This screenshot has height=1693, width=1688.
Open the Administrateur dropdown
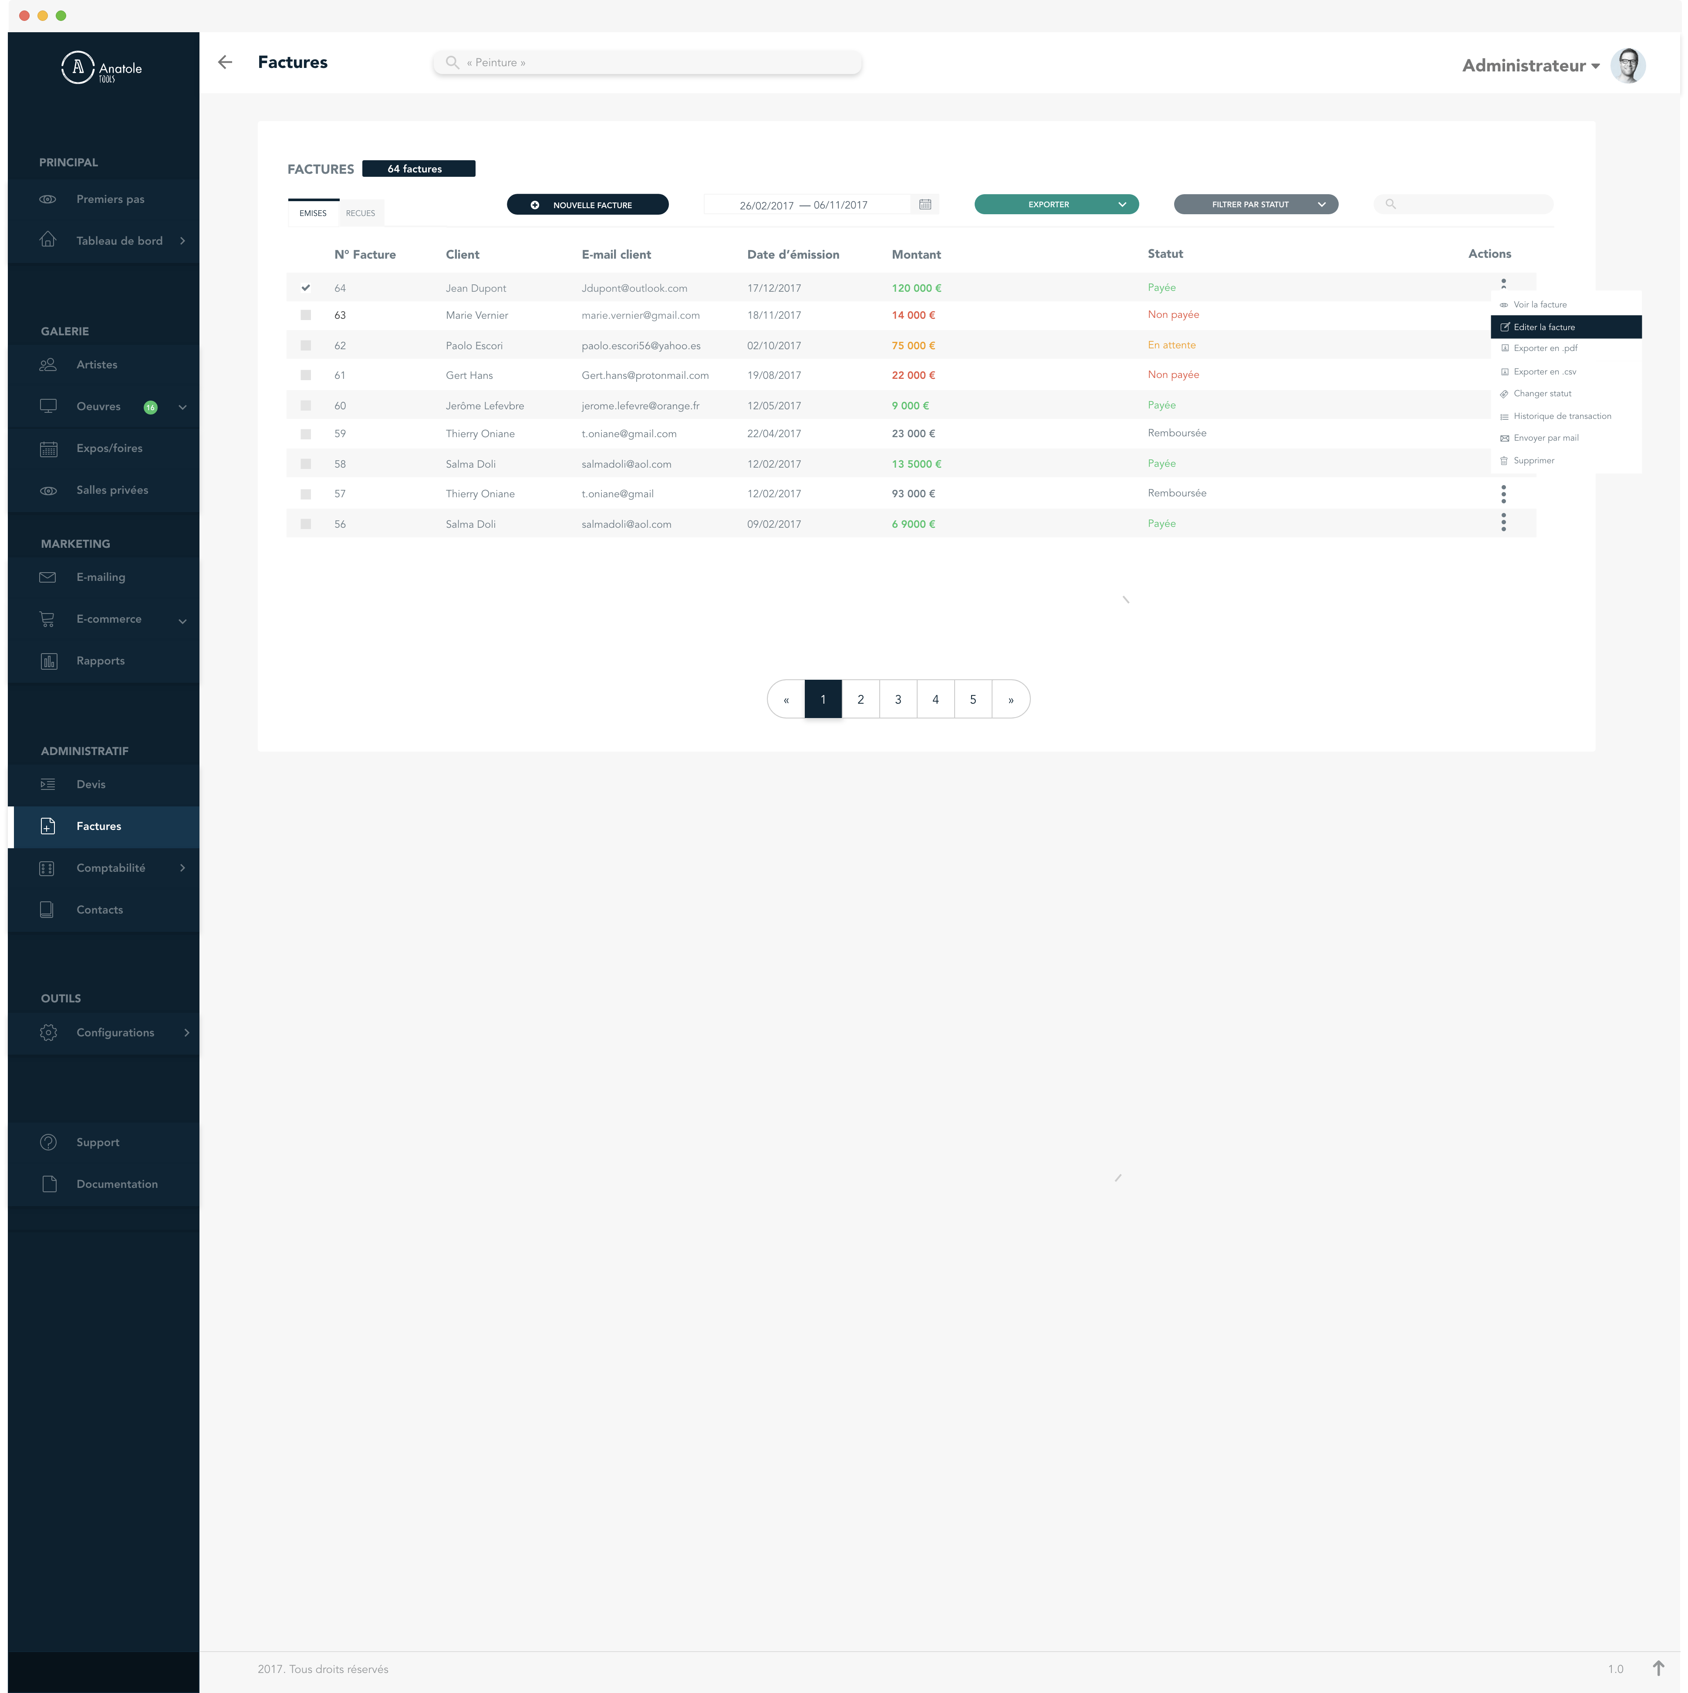click(x=1530, y=66)
